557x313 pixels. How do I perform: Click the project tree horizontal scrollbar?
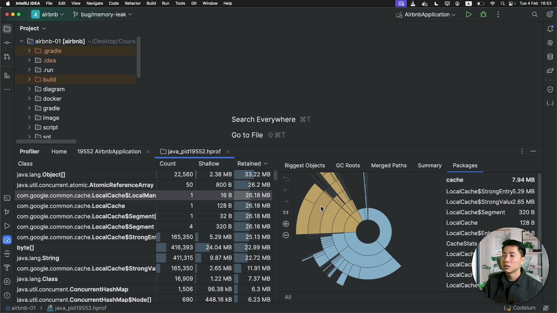(x=46, y=141)
